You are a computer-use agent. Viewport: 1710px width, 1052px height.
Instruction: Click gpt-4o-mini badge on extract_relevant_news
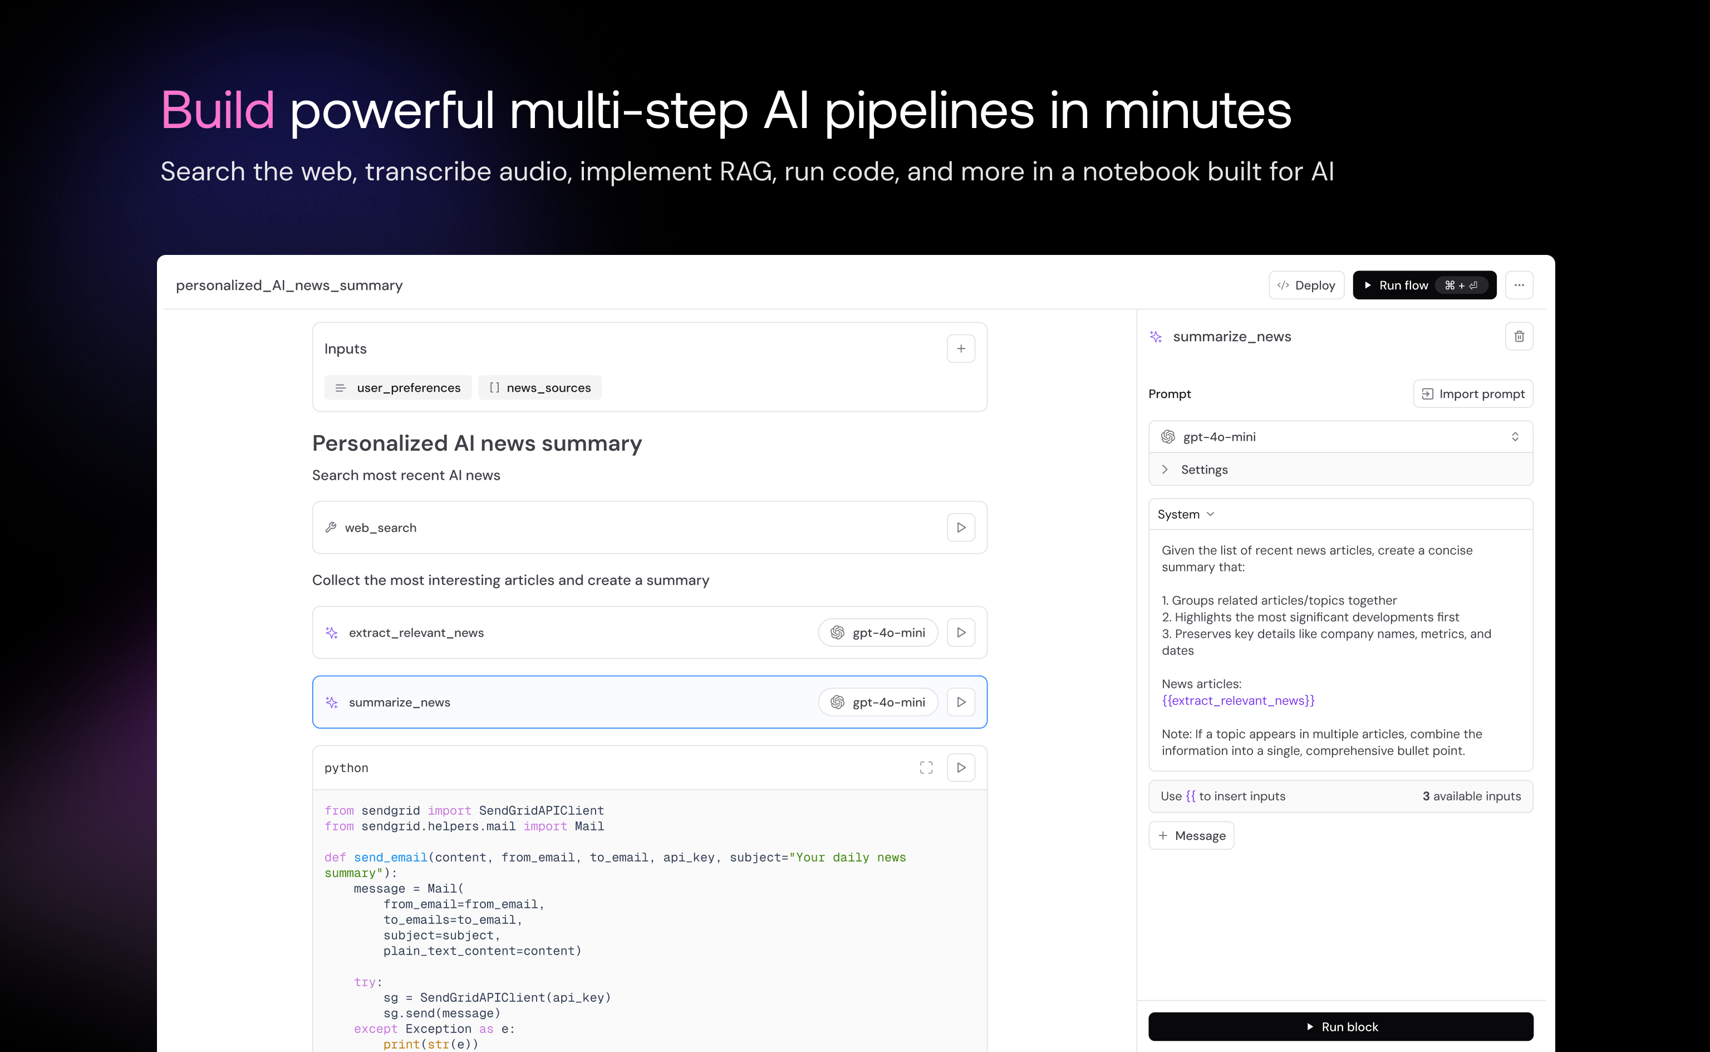click(x=878, y=632)
